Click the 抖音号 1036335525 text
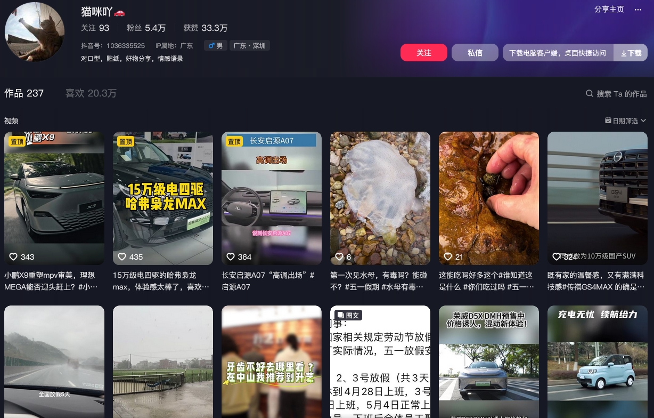654x418 pixels. (x=113, y=46)
